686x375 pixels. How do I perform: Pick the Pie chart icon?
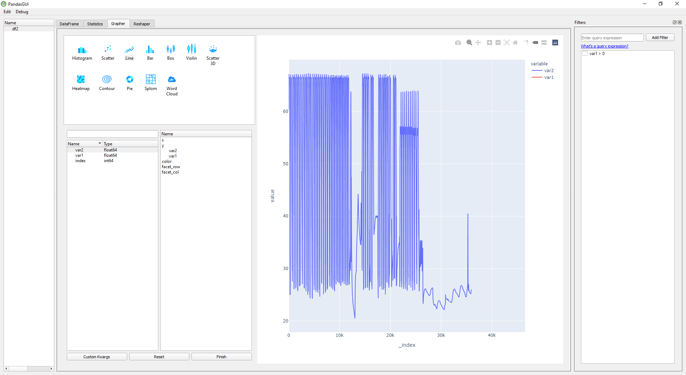[130, 83]
